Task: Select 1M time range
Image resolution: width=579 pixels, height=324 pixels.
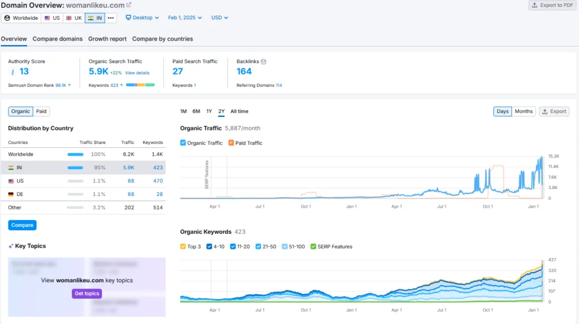Action: (183, 111)
